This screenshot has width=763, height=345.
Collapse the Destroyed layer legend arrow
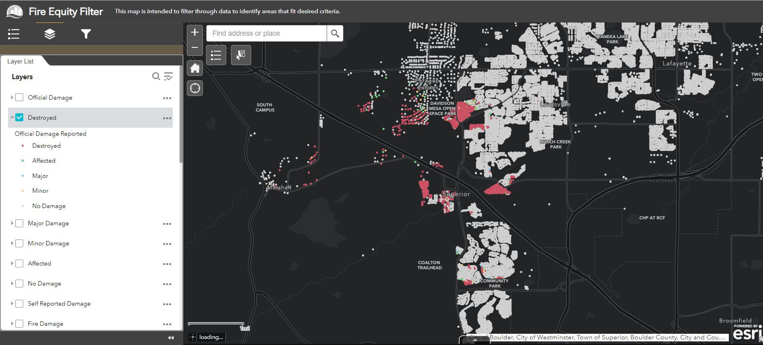coord(12,118)
